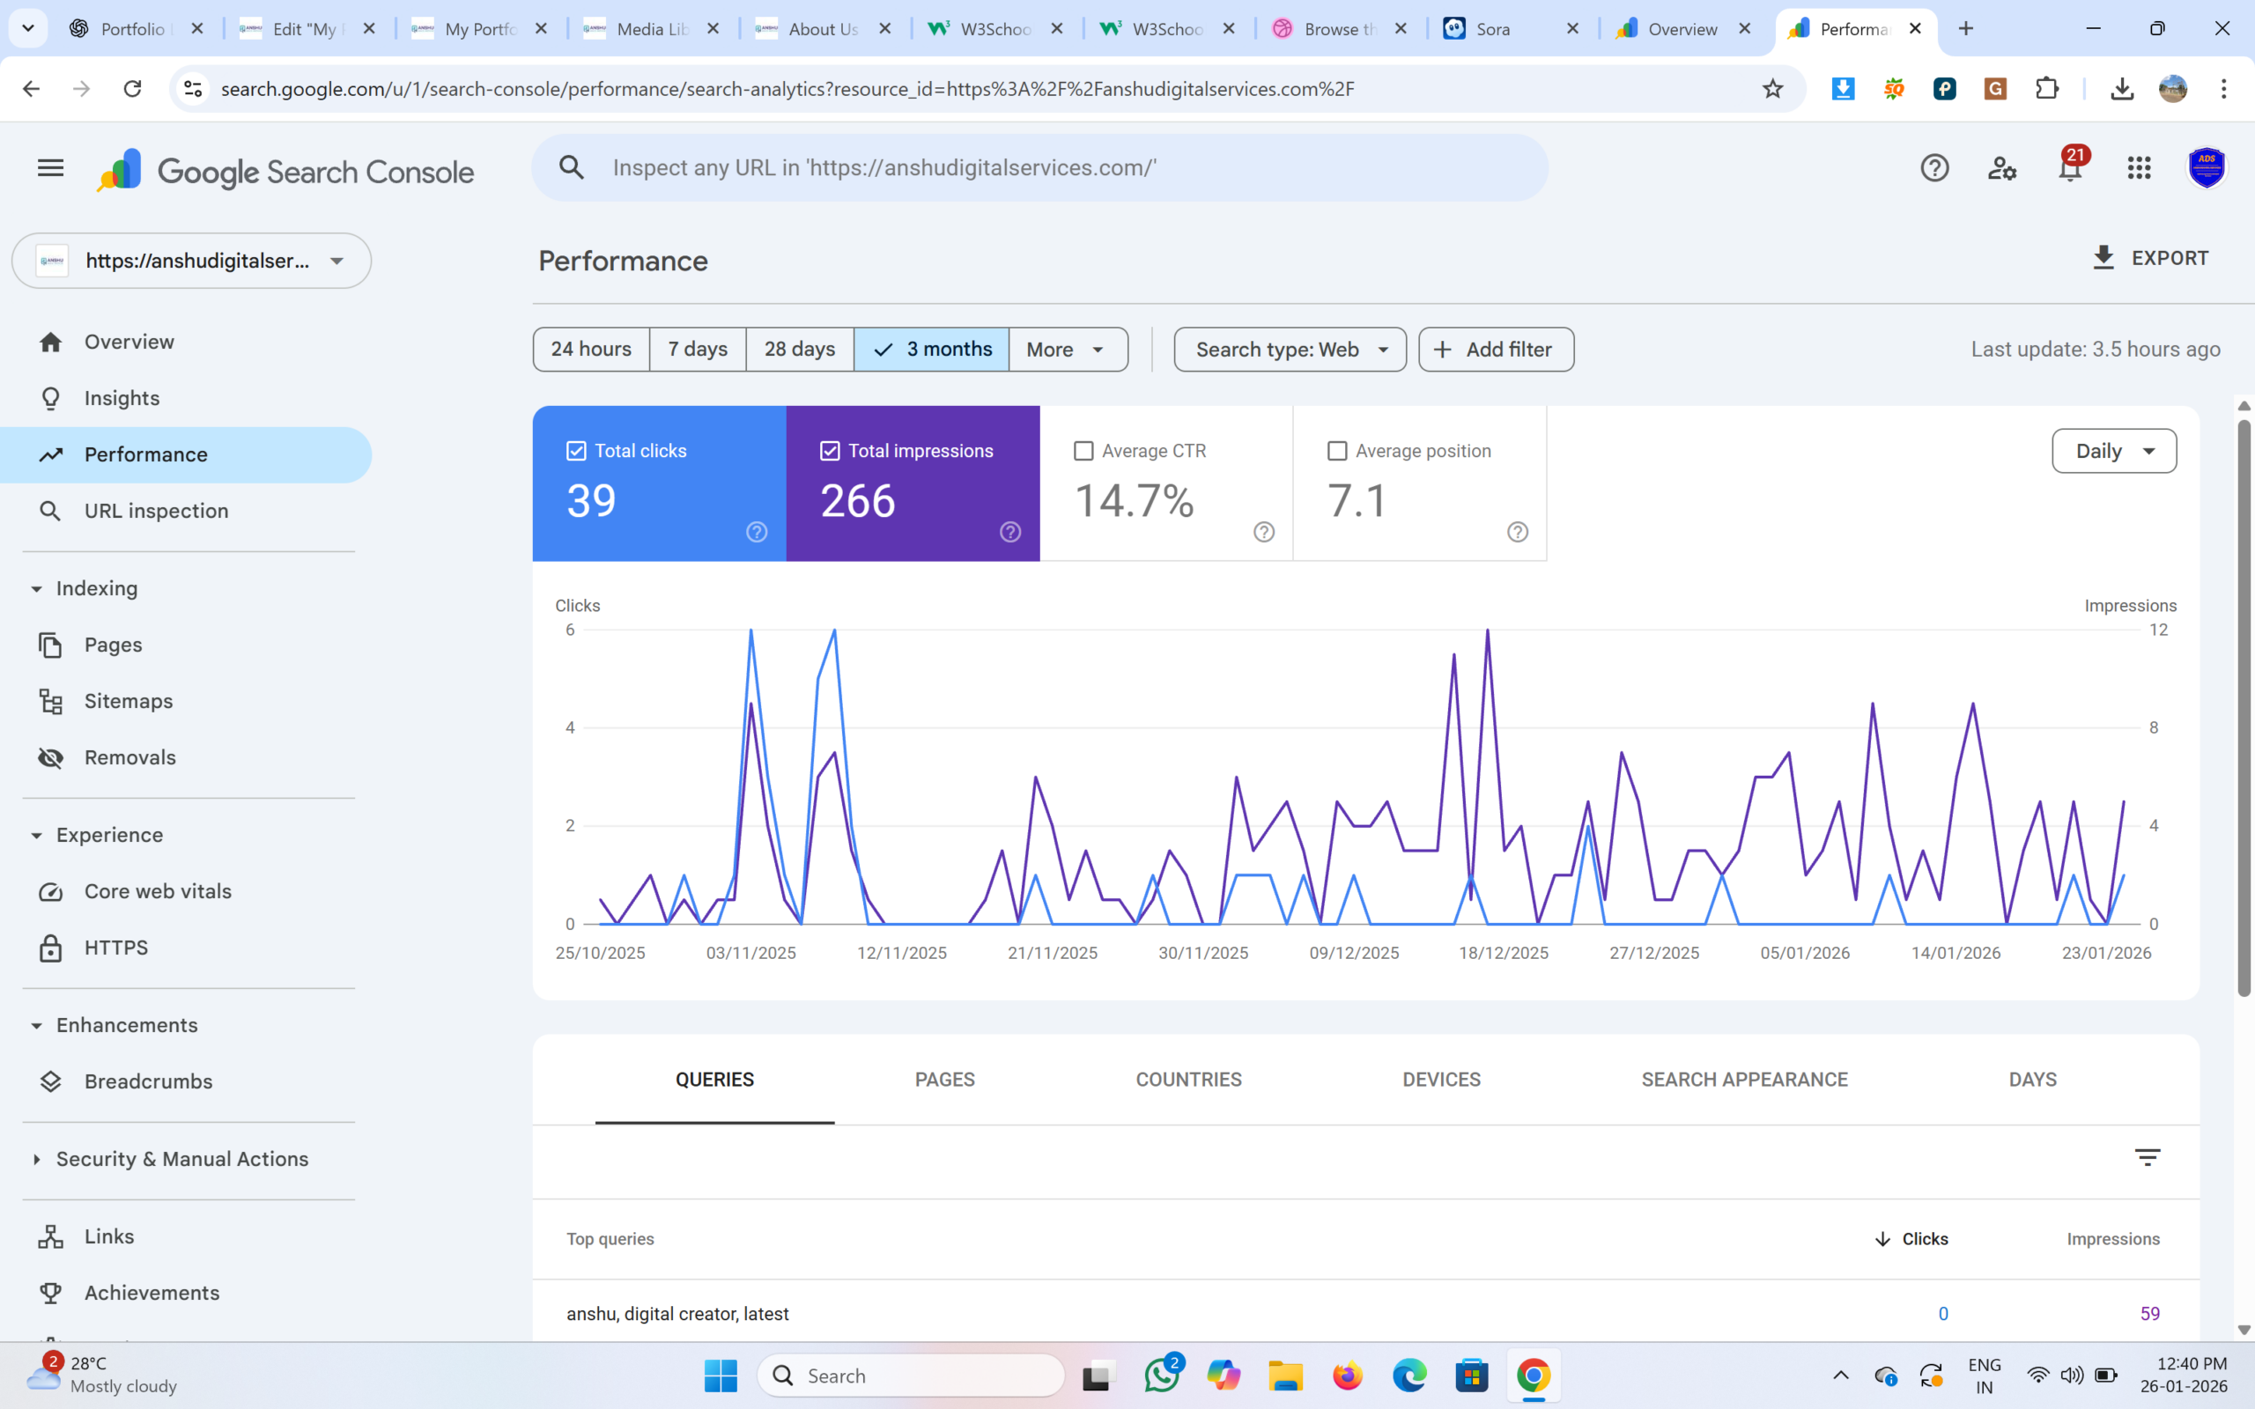Open the Removals section

point(130,756)
